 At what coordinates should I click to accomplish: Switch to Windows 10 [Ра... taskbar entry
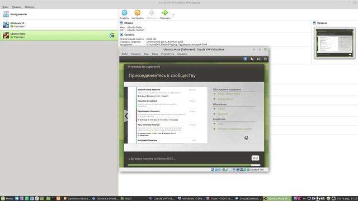click(191, 199)
